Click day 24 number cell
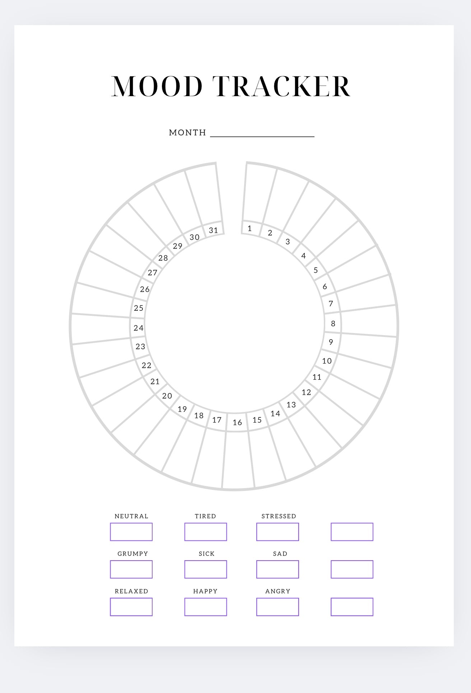Image resolution: width=471 pixels, height=693 pixels. [138, 328]
